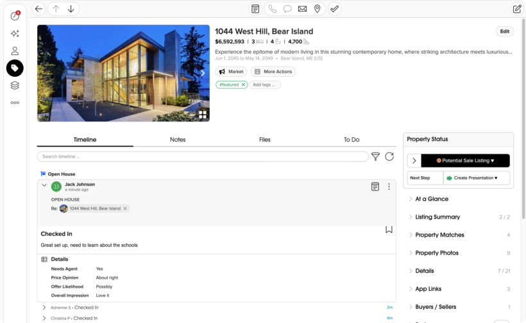Open the Potential Sale Listing status dropdown
The height and width of the screenshot is (323, 526).
click(x=465, y=160)
